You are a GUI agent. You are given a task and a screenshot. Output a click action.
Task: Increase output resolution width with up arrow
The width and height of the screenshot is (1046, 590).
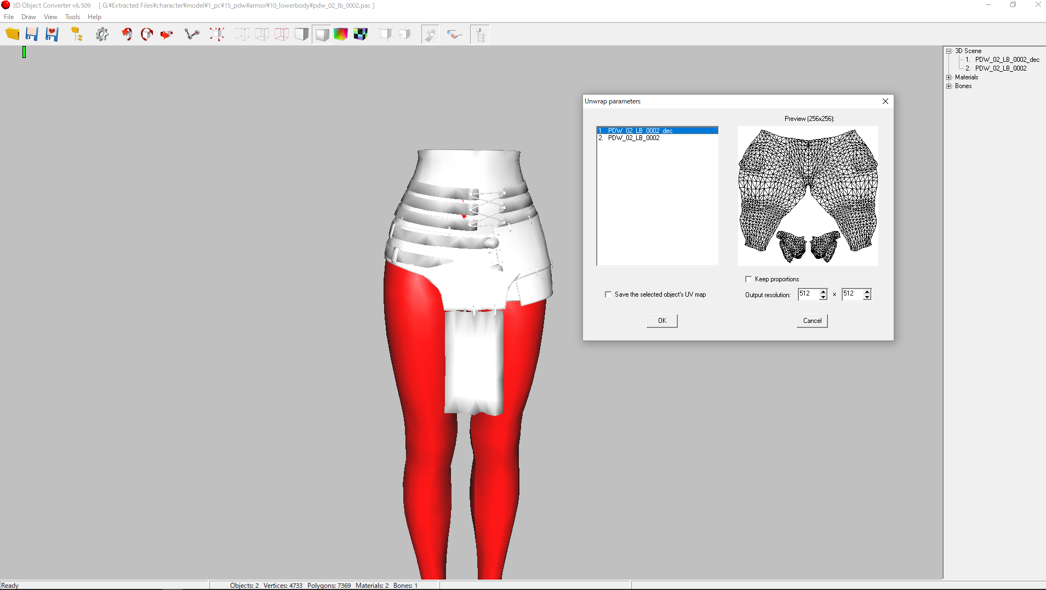click(823, 292)
